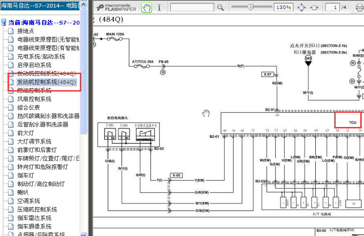Open 前大灯 diagram
The height and width of the screenshot is (236, 364).
(26, 133)
